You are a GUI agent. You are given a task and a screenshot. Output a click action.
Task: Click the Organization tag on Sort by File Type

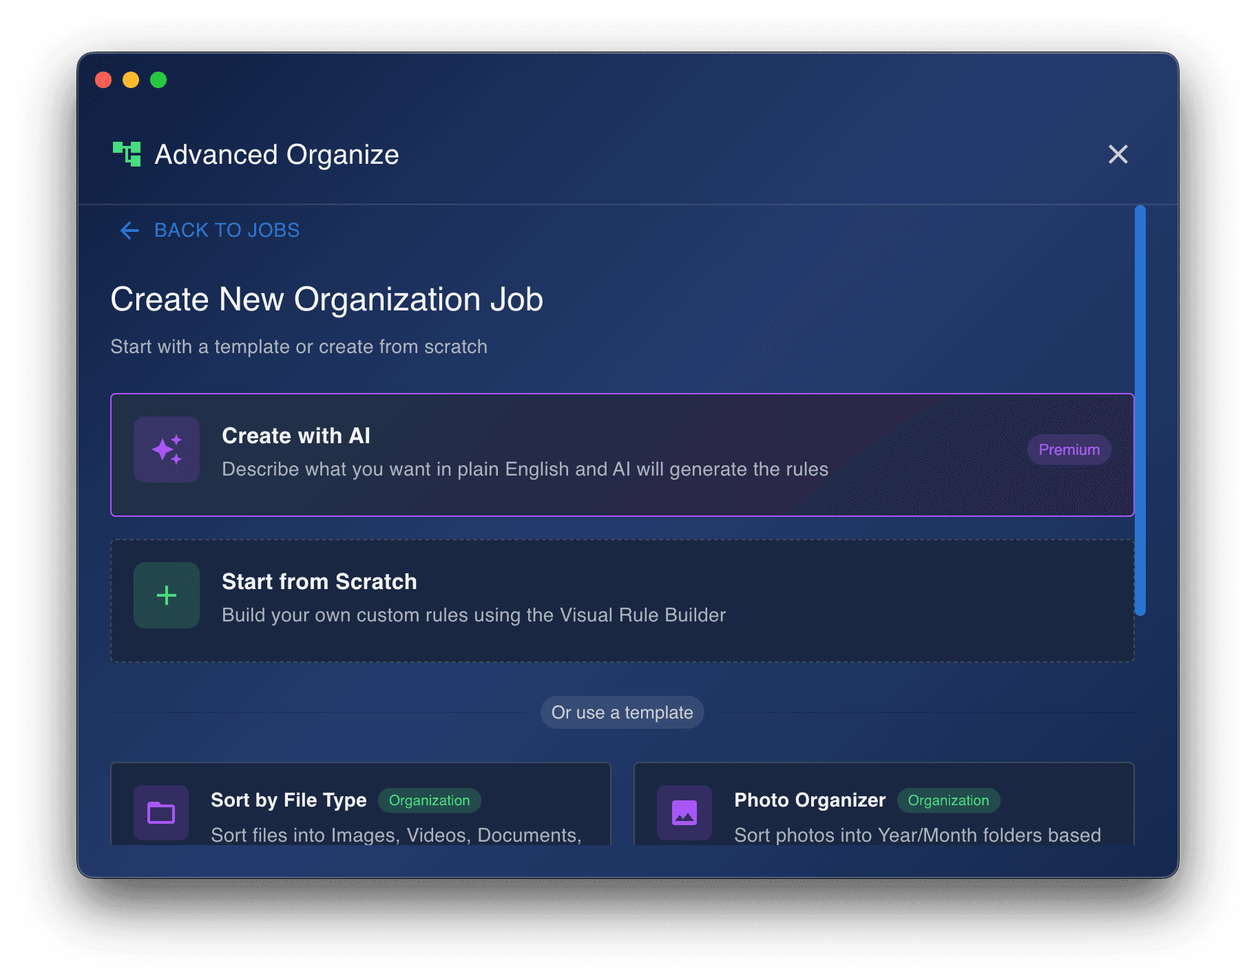(430, 800)
